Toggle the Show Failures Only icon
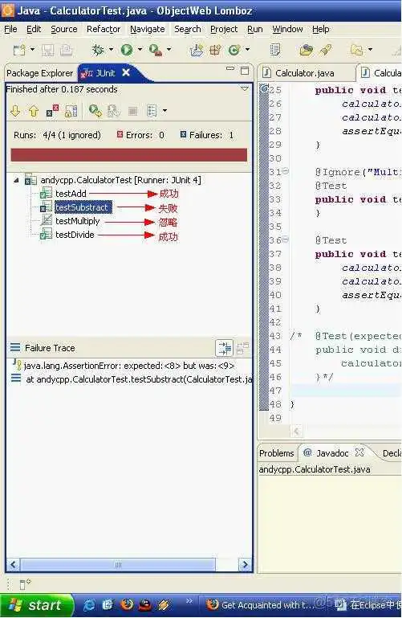The height and width of the screenshot is (618, 402). [x=52, y=111]
